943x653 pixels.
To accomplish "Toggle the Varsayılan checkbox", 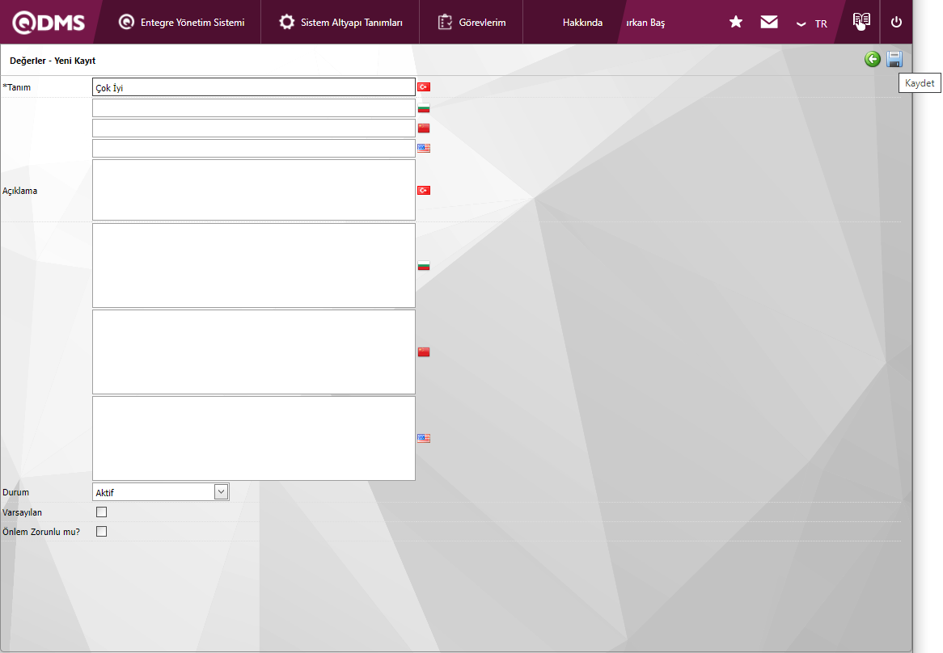I will point(102,512).
